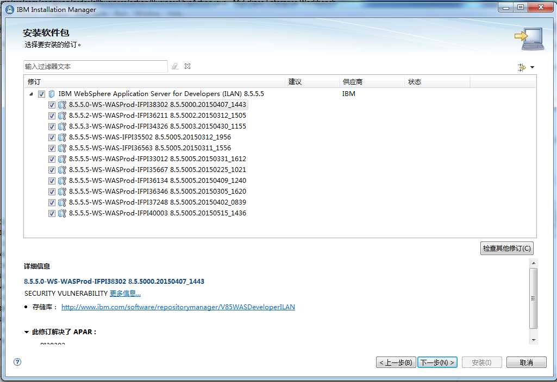Click details heading 8.5.5.0-WS-WASProd-IFPI38302
The image size is (557, 382).
[114, 281]
